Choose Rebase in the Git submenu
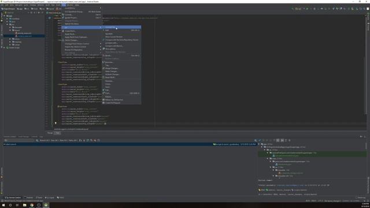Image resolution: width=370 pixels, height=208 pixels. click(121, 96)
